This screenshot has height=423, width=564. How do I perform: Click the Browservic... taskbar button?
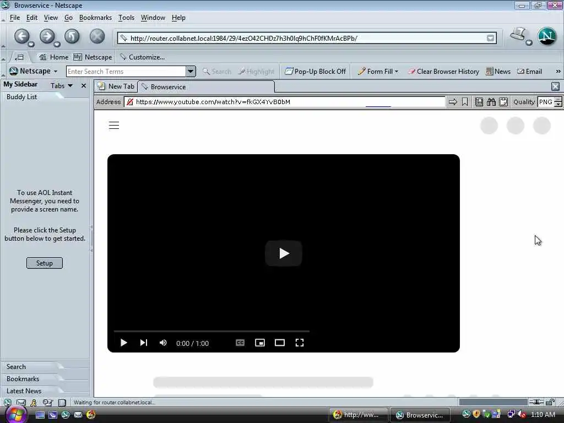click(x=420, y=415)
